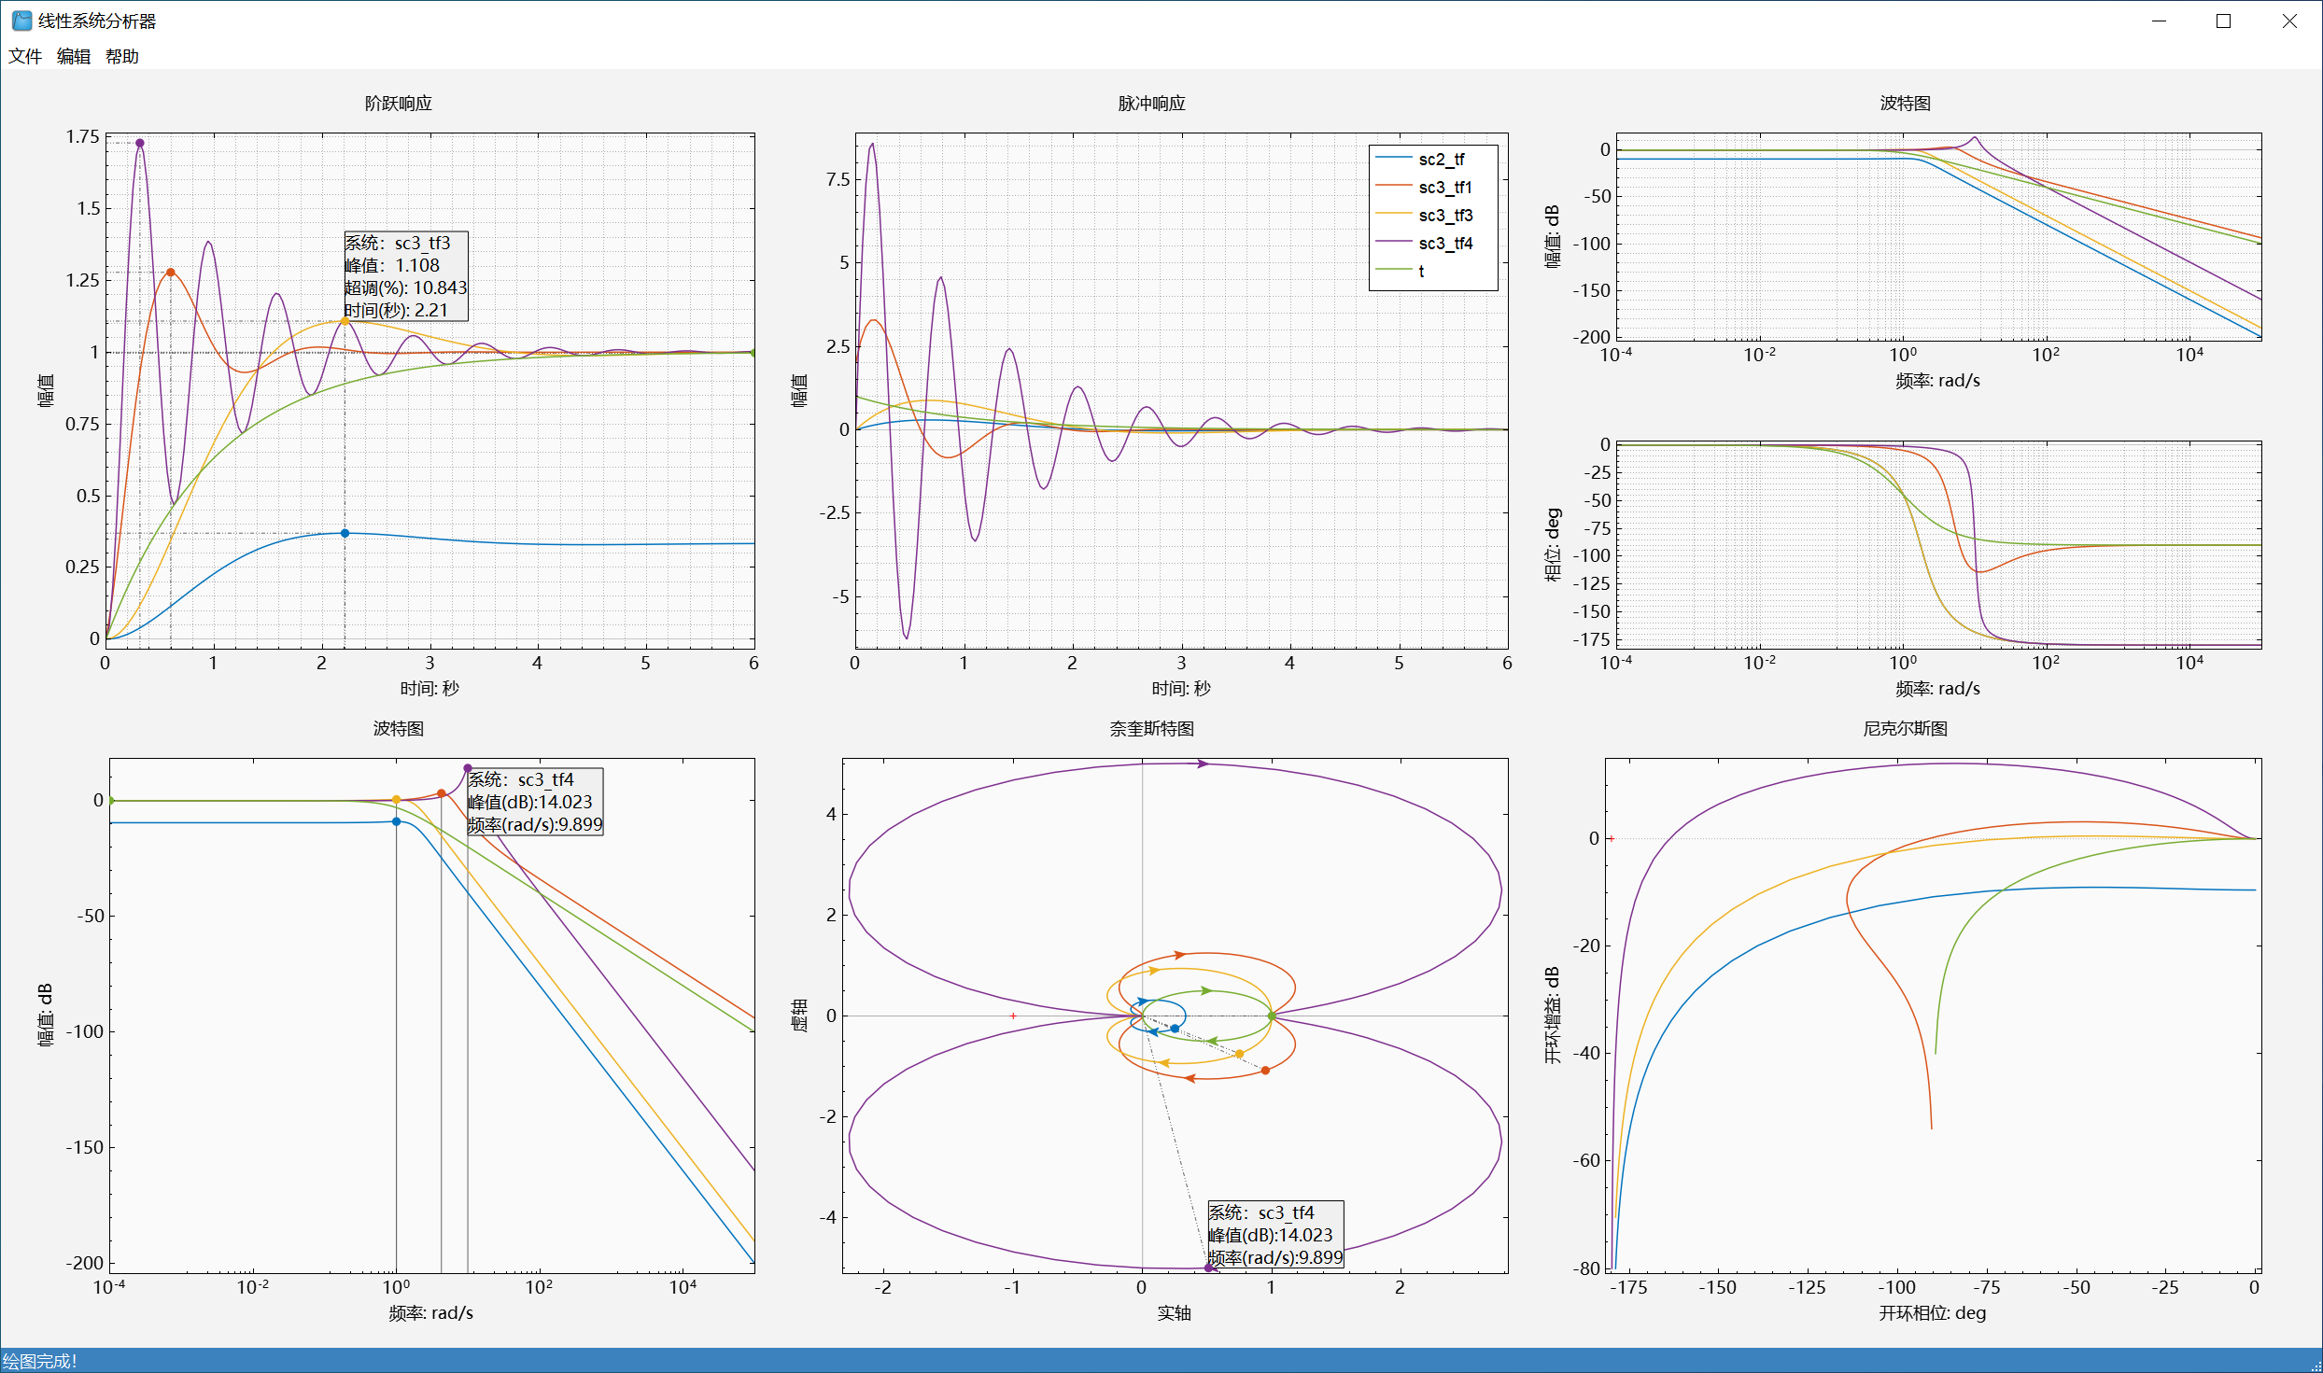
Task: Click the sc3_tf4 Nyquist plot tooltip
Action: [x=1274, y=1235]
